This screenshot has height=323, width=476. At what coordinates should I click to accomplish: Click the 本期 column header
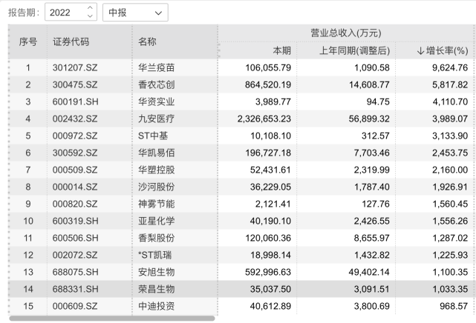click(x=282, y=50)
